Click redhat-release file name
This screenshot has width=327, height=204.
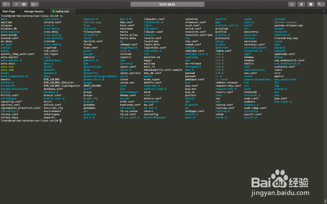click(227, 83)
